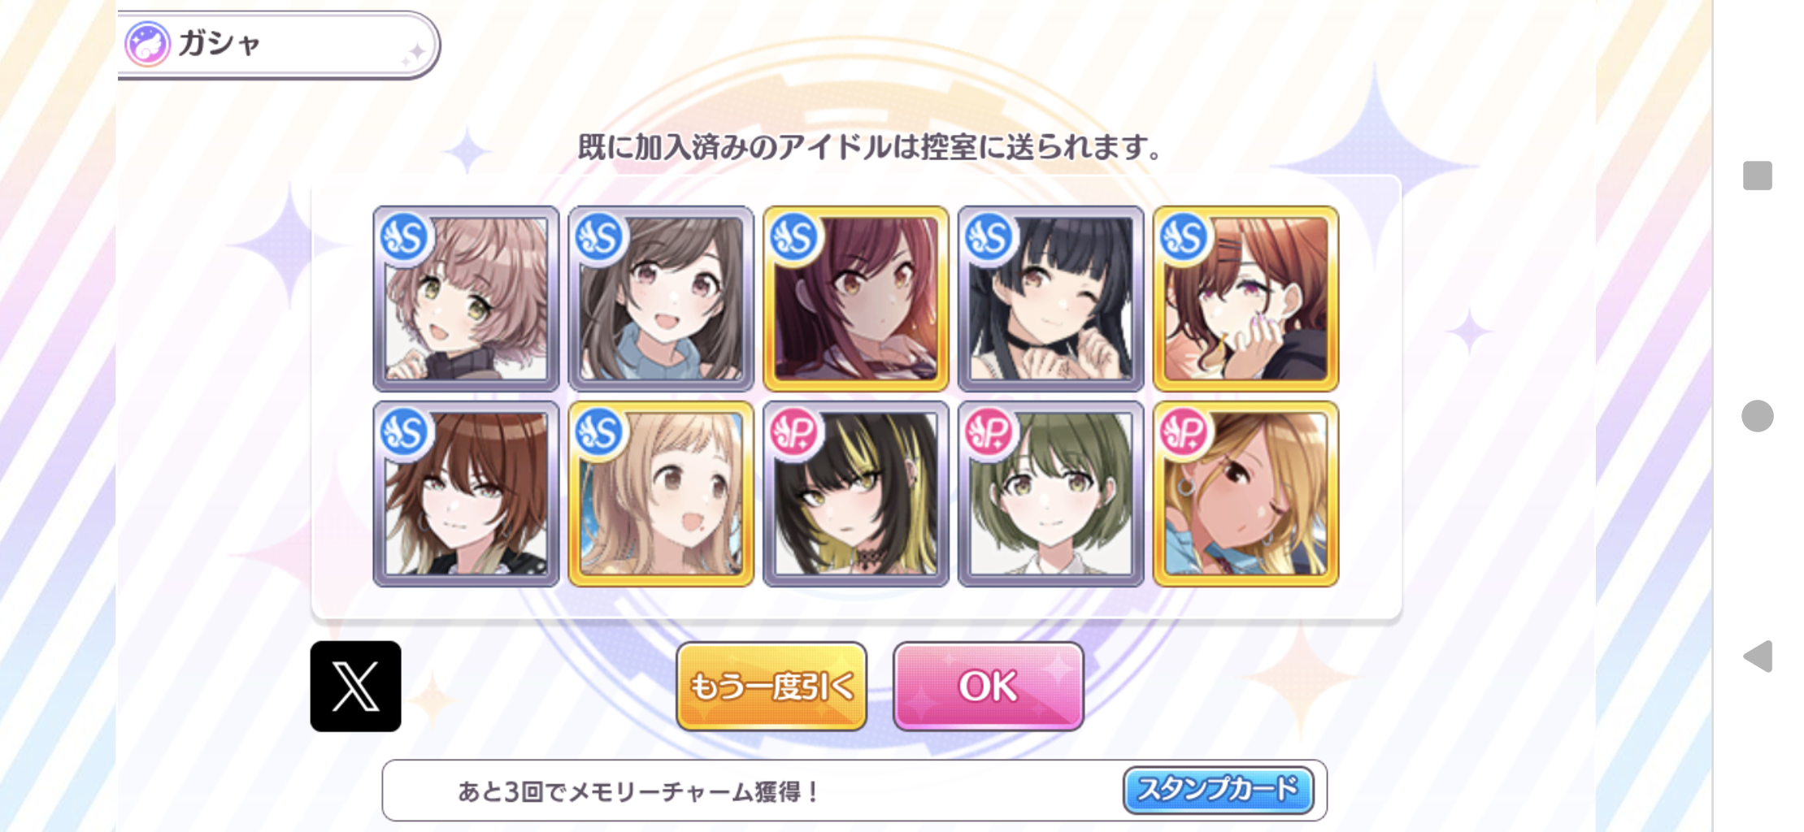Tap the あと3回でメモリーチャーム獲得 message bar
The width and height of the screenshot is (1804, 832).
pyautogui.click(x=854, y=791)
